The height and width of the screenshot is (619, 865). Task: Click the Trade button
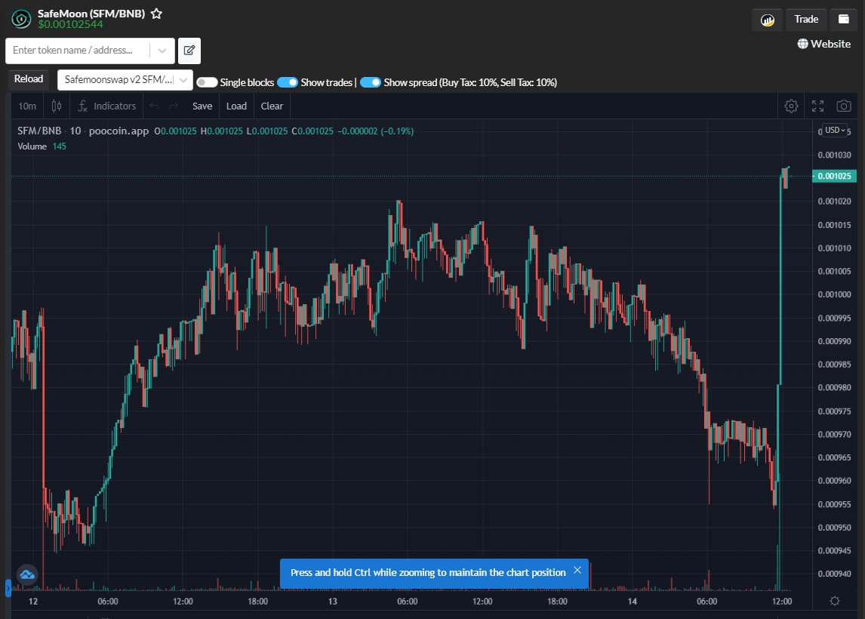[806, 20]
